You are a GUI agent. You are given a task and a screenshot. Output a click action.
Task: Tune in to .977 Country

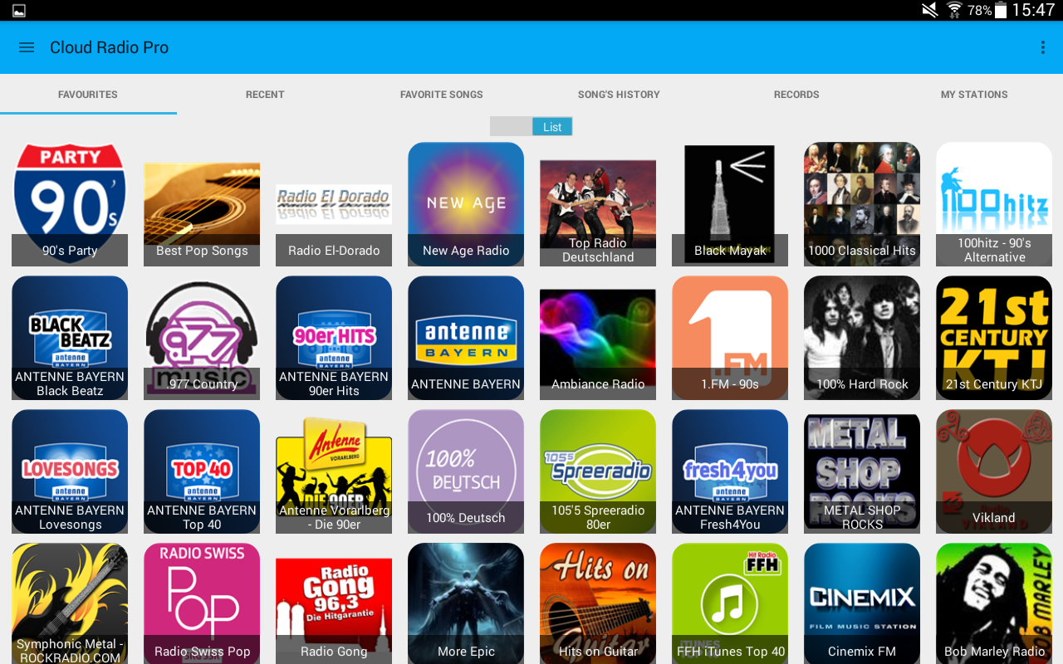tap(202, 338)
